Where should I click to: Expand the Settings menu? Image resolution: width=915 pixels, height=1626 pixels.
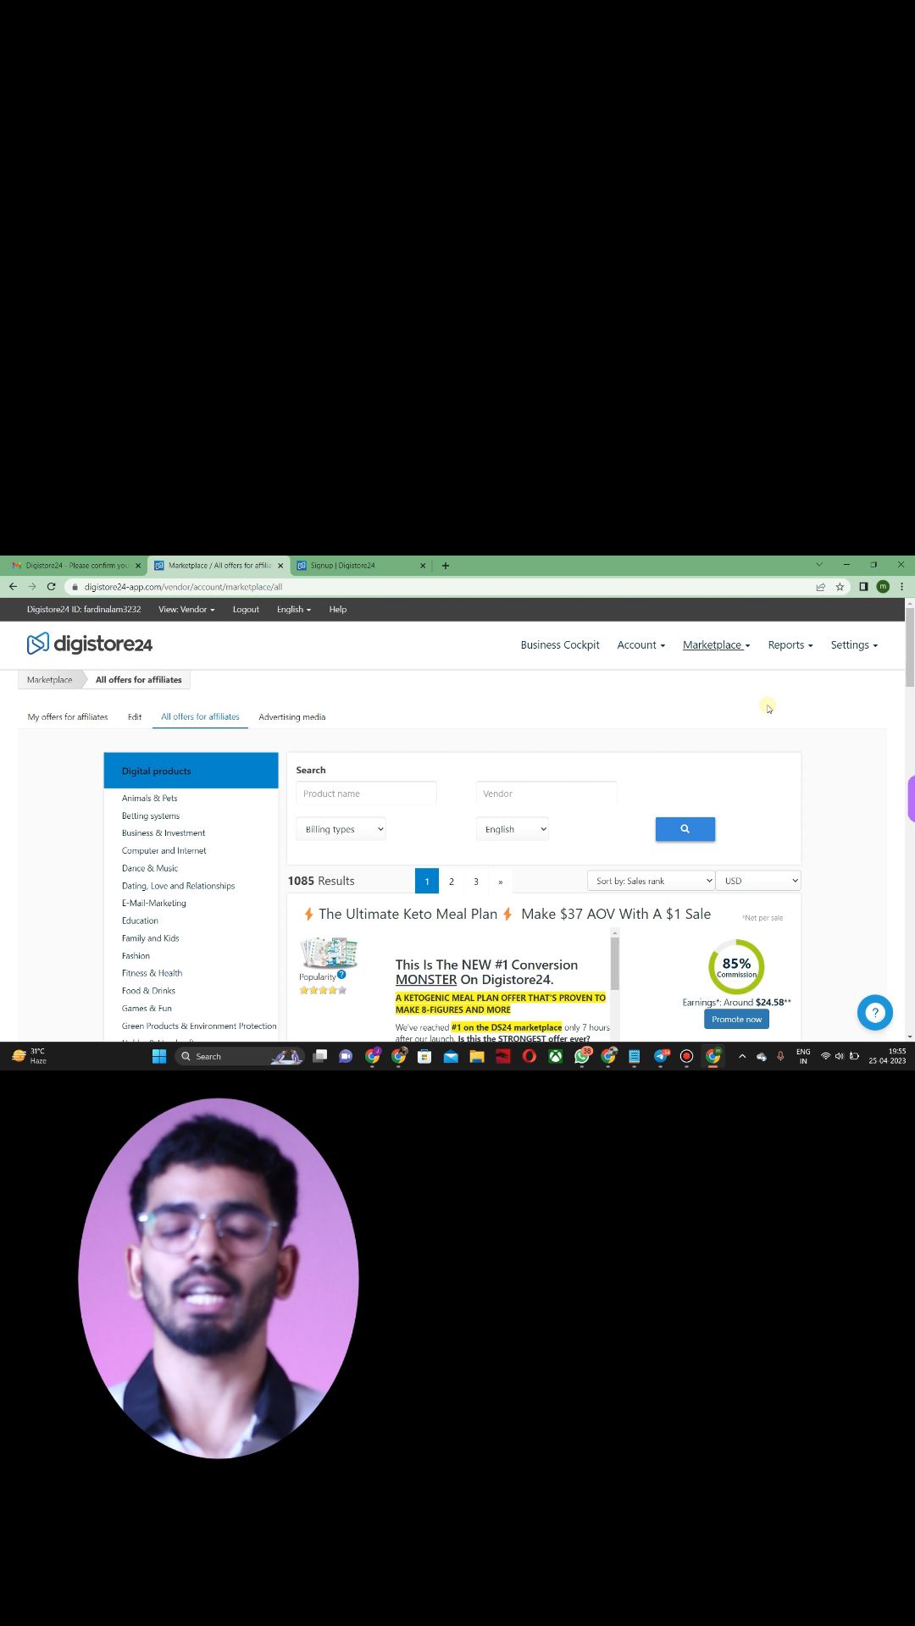[853, 645]
